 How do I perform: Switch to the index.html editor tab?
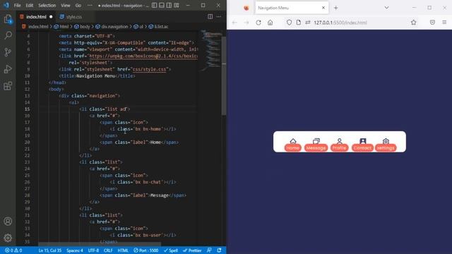pyautogui.click(x=36, y=17)
